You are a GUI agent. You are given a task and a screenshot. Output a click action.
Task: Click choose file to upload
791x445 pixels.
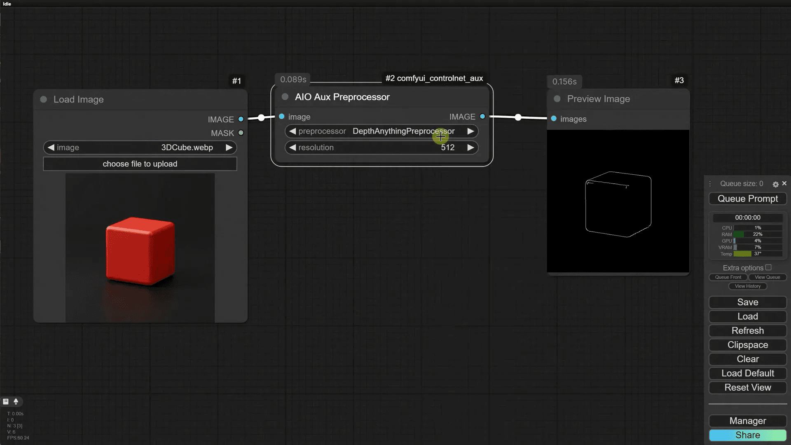[140, 164]
